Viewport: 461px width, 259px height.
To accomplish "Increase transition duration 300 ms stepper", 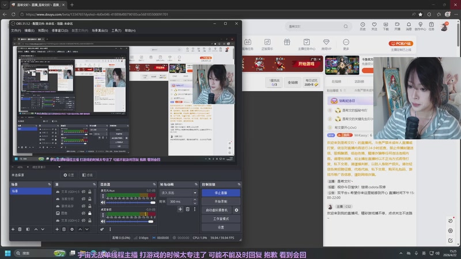I will tap(195, 200).
